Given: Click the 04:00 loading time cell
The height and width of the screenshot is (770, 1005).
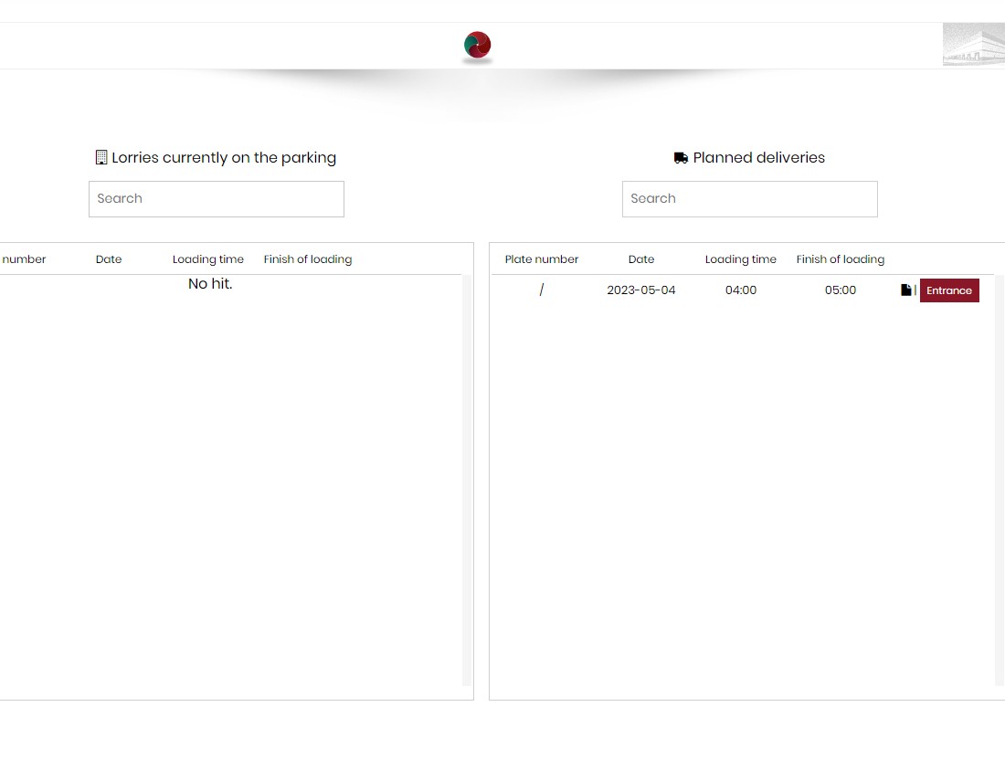Looking at the screenshot, I should click(740, 290).
